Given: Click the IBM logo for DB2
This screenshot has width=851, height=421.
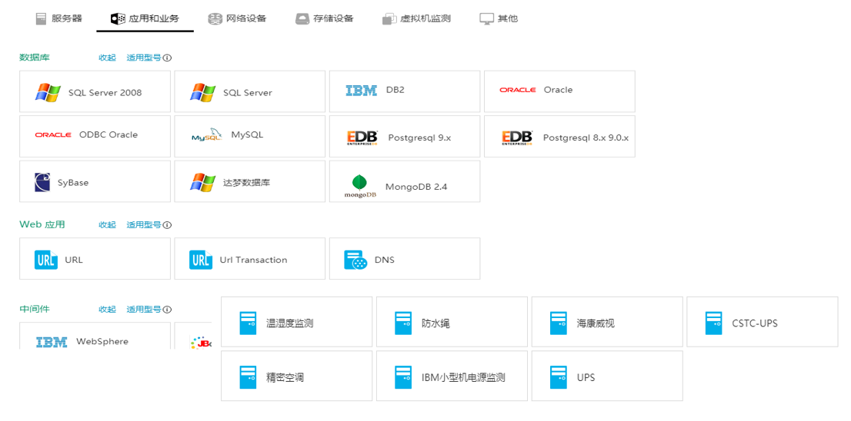Looking at the screenshot, I should 361,91.
